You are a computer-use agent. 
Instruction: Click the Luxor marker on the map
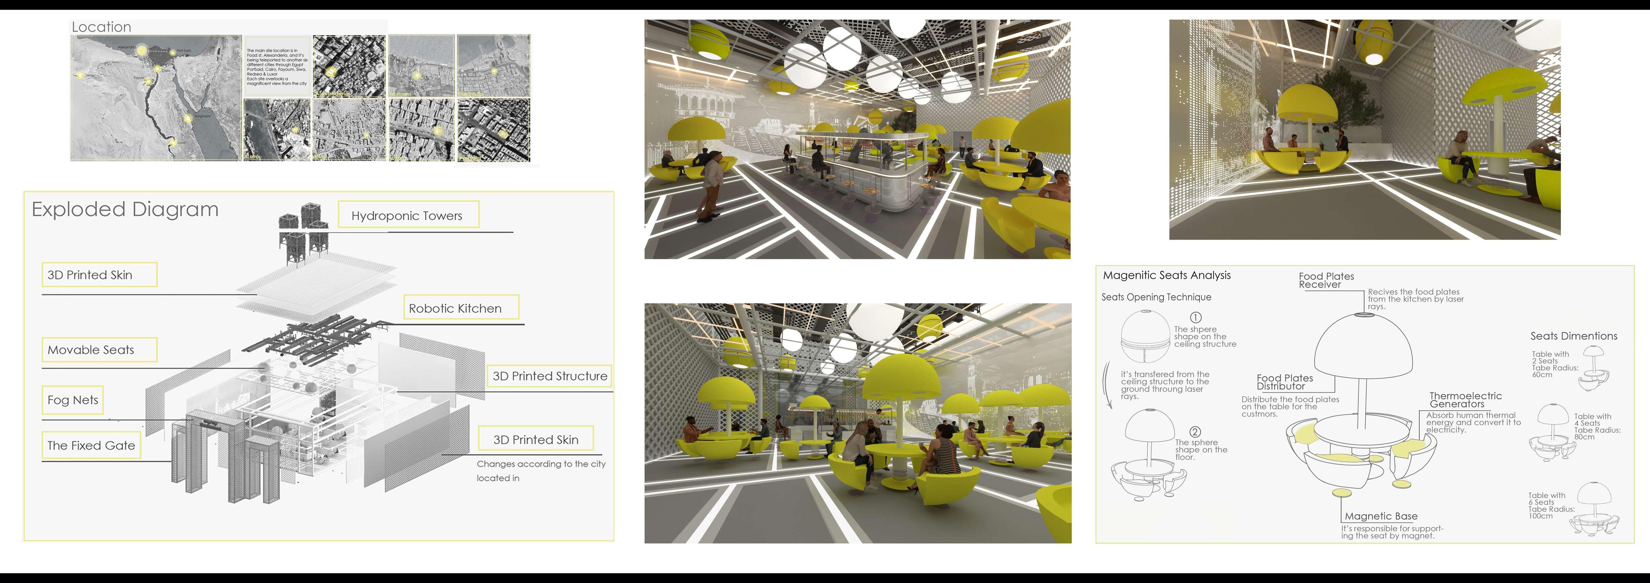click(x=174, y=143)
